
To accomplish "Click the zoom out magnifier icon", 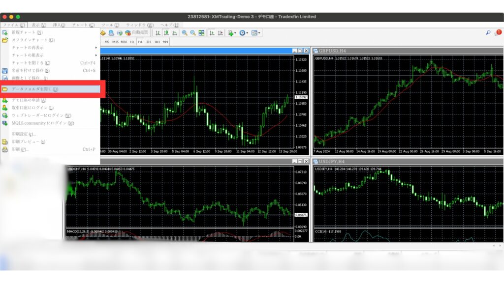I will pyautogui.click(x=193, y=33).
